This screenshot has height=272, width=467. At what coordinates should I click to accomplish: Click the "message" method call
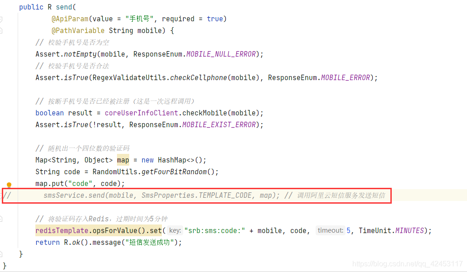tap(107, 243)
